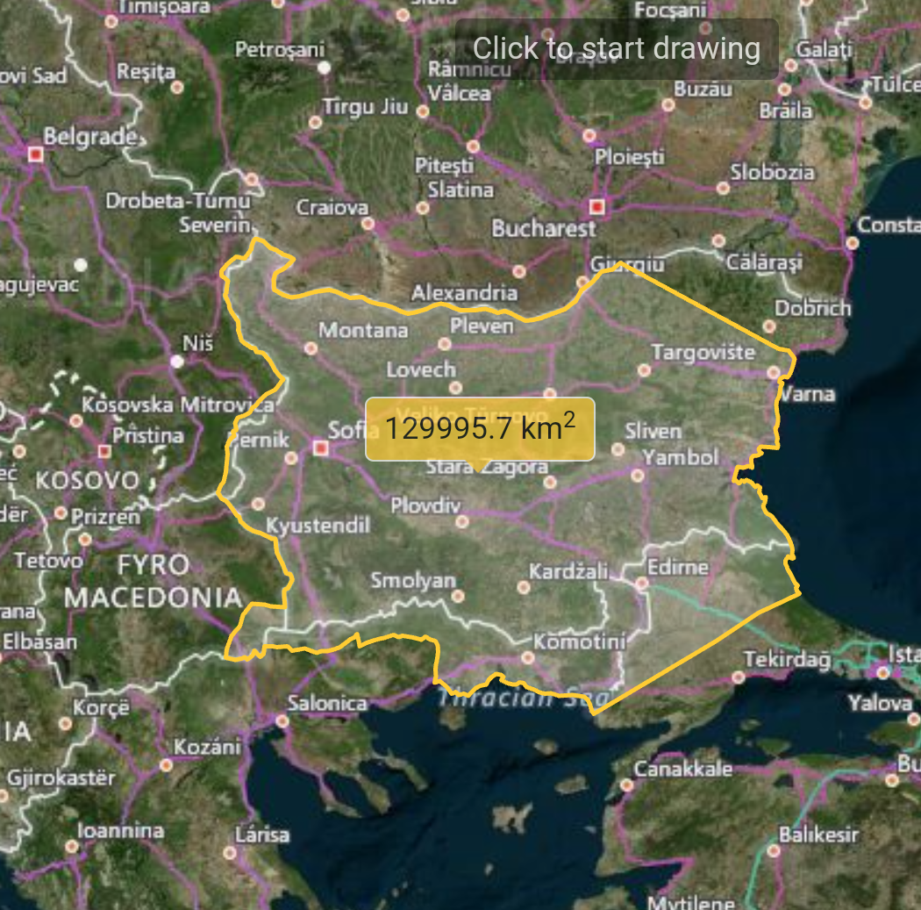Select the Komotini city dot marker

coord(527,657)
